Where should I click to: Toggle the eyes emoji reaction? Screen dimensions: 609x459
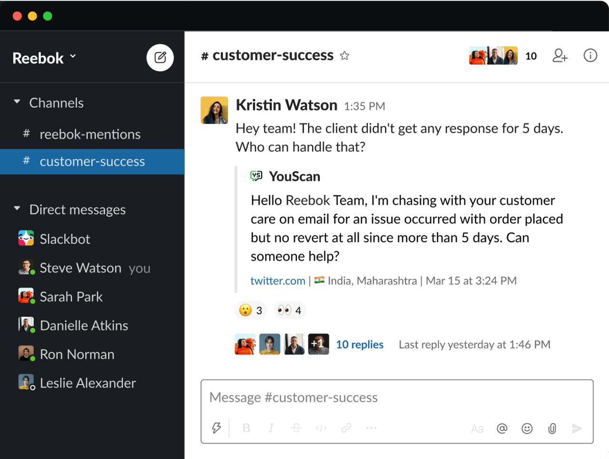pos(290,310)
